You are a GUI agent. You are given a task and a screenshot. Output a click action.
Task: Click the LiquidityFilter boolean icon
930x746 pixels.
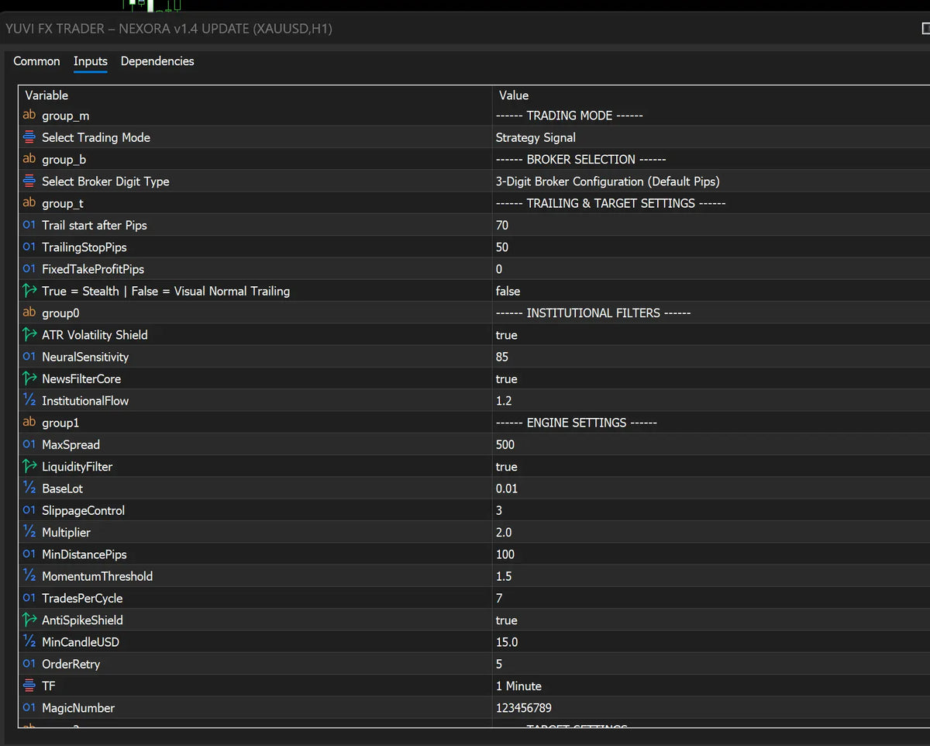point(29,466)
